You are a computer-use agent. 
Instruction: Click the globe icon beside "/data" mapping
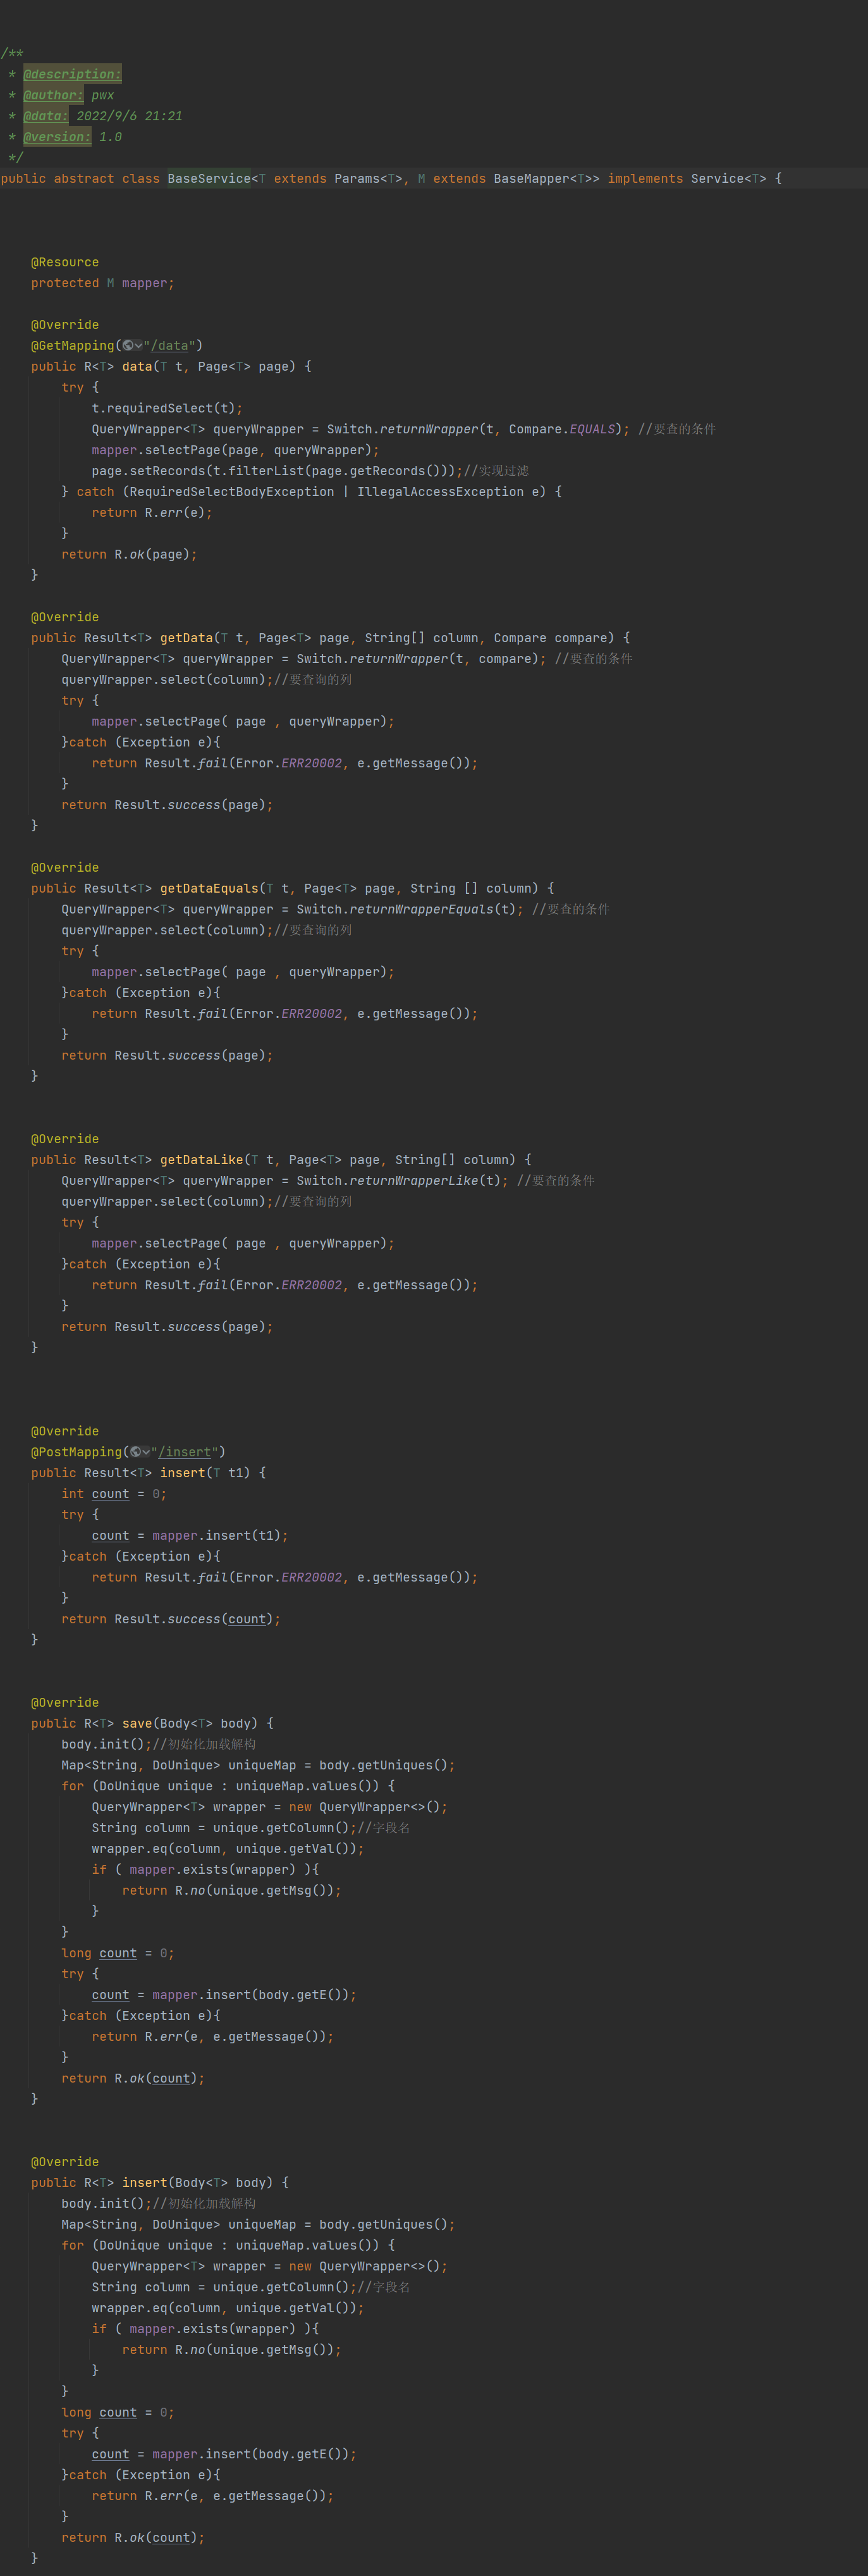128,346
